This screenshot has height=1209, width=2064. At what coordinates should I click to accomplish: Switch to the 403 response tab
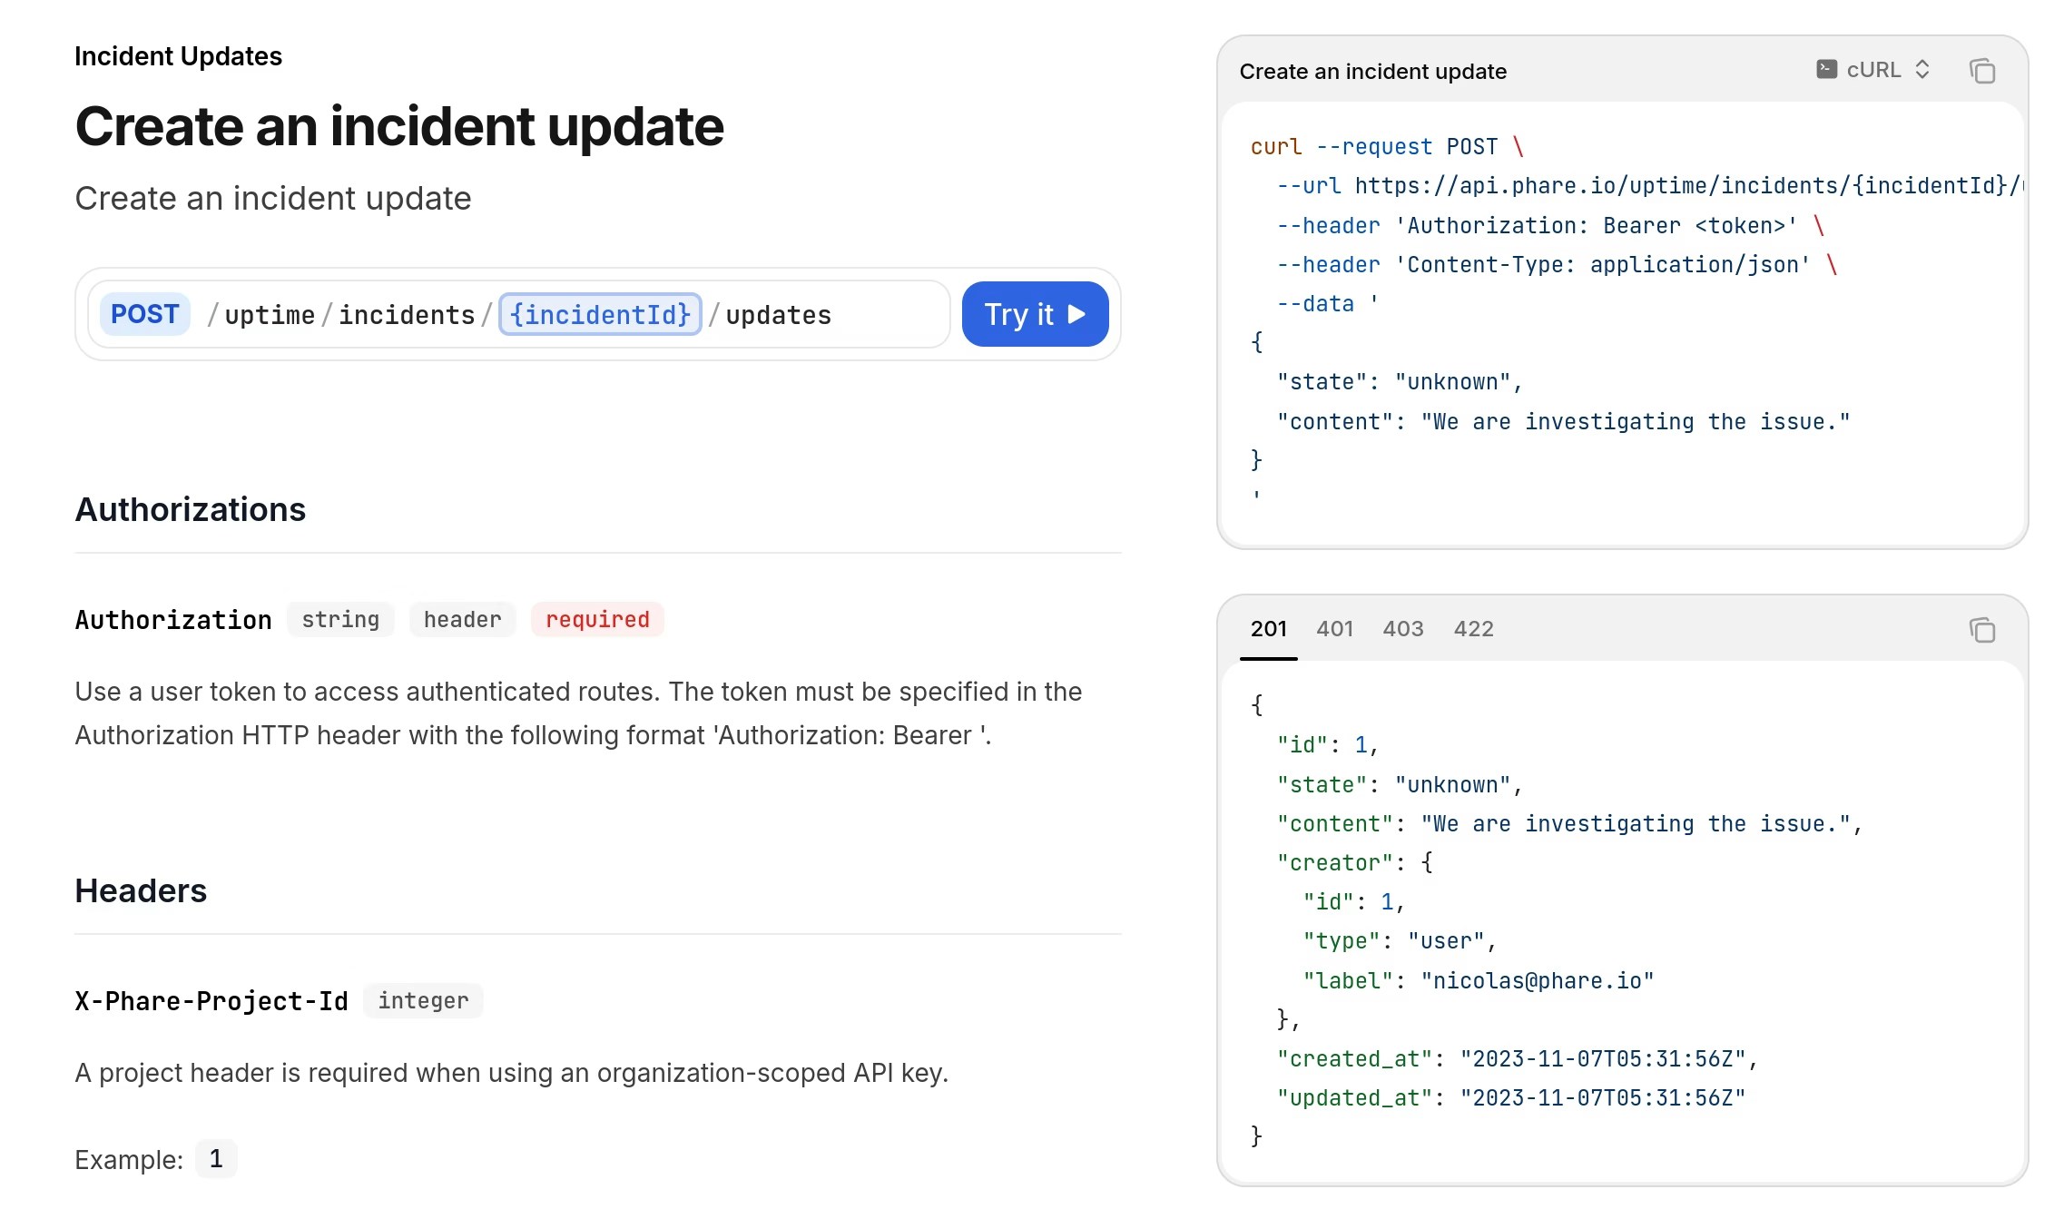pyautogui.click(x=1403, y=628)
